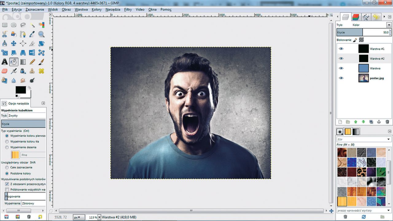Select the Color Picker eyedropper tool
Screen dimensions: 393x221
pyautogui.click(x=32, y=34)
